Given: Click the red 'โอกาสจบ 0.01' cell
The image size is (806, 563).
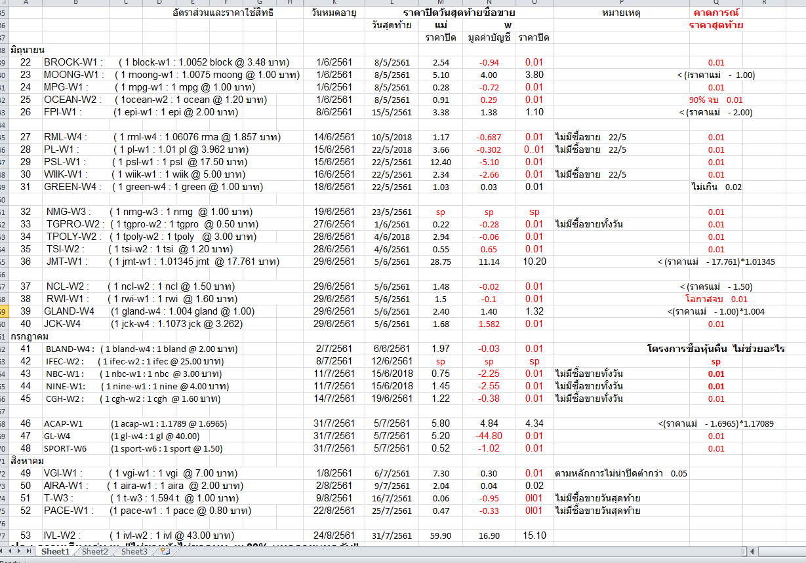Looking at the screenshot, I should tap(716, 299).
